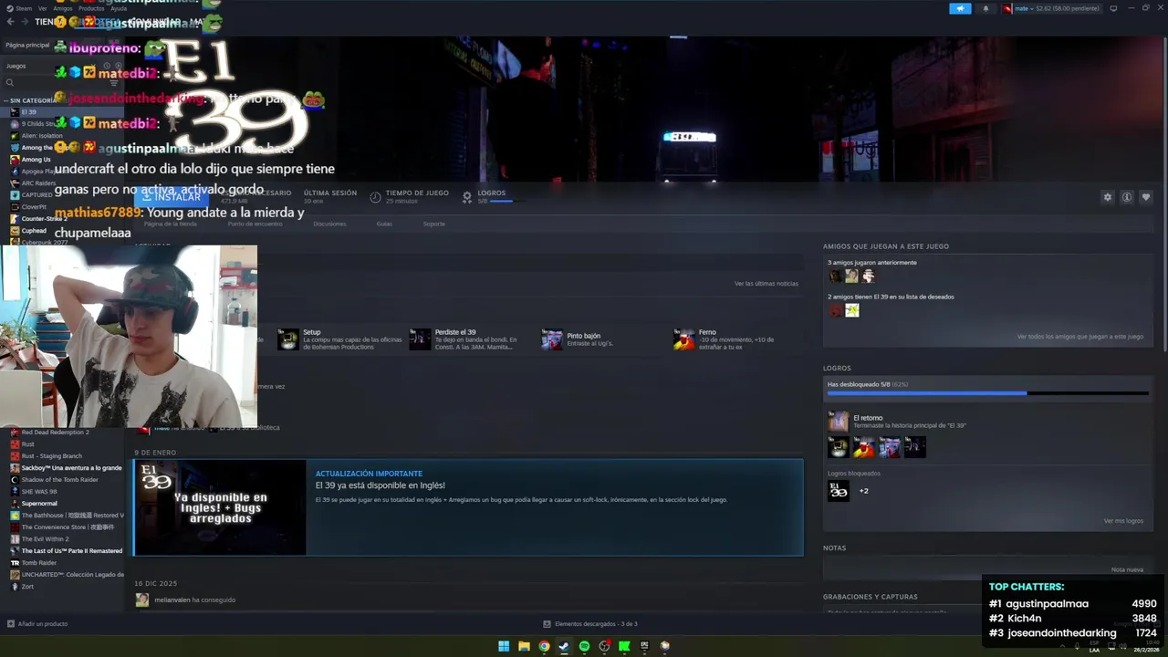Open Página principal in the library sidebar
1168x657 pixels.
point(27,45)
